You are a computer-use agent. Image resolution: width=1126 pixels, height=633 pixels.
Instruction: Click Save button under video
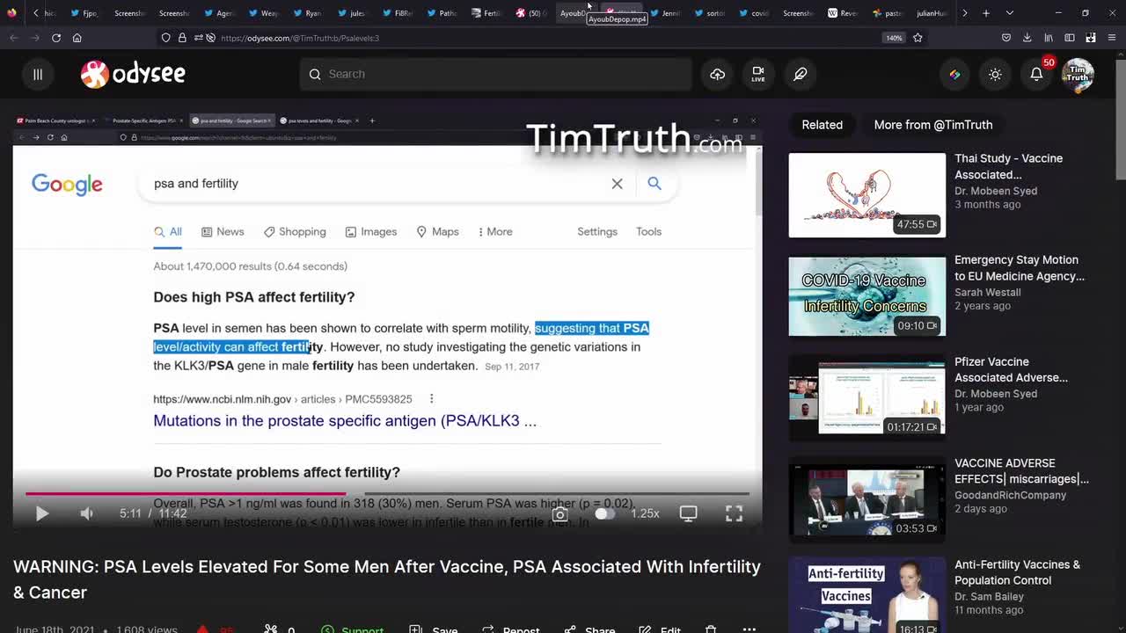coord(434,629)
